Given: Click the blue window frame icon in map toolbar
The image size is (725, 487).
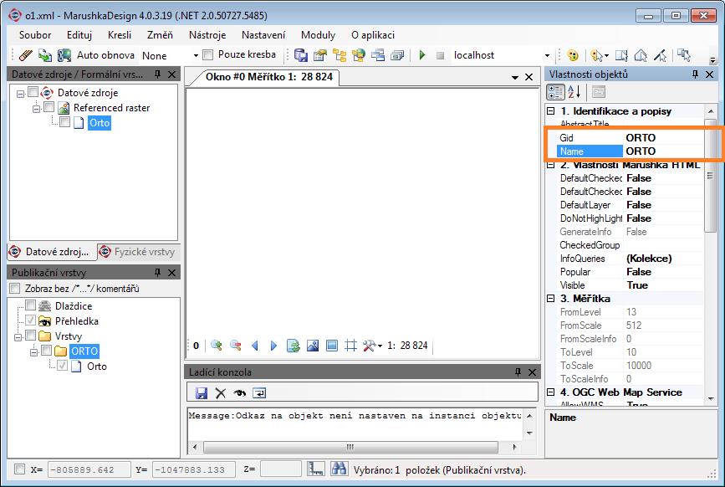Looking at the screenshot, I should 331,346.
